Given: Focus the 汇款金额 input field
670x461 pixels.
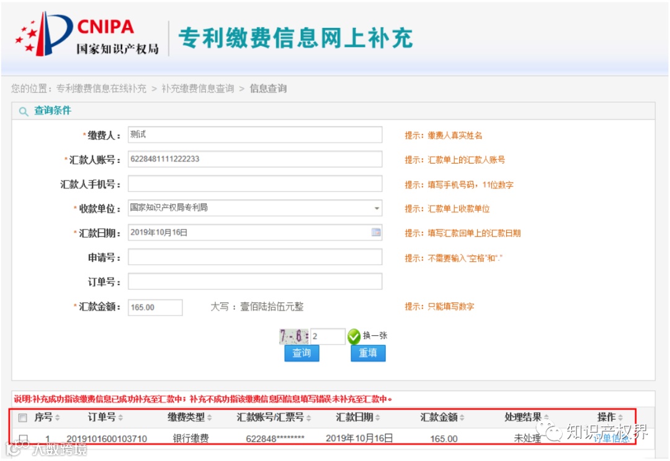Looking at the screenshot, I should [155, 307].
